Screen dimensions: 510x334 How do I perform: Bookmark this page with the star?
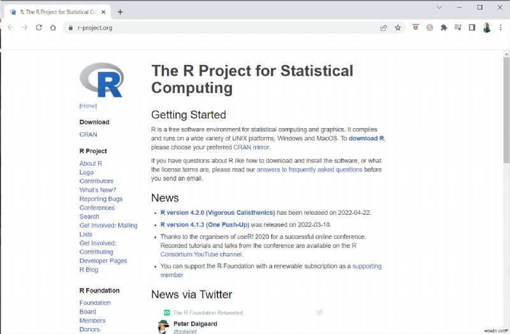pyautogui.click(x=398, y=27)
